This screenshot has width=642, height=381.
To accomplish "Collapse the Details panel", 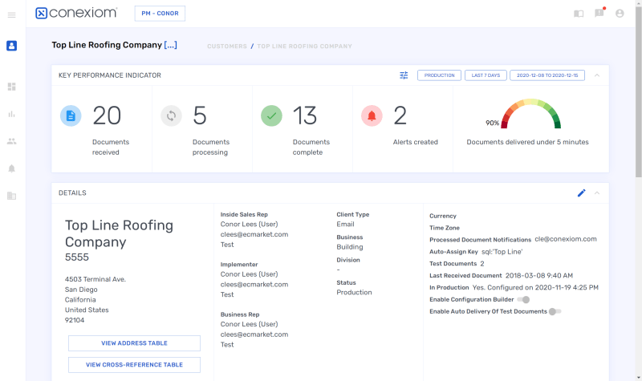I will tap(597, 193).
